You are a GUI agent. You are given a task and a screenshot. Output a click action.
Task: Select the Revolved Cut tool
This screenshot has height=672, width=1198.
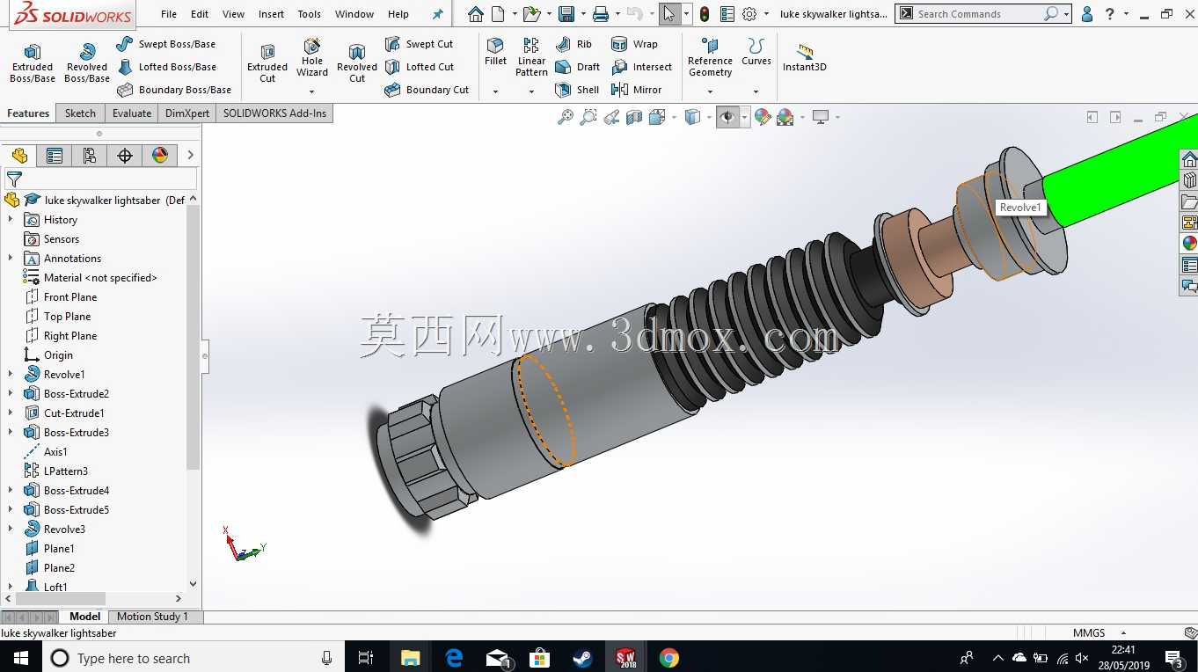357,63
